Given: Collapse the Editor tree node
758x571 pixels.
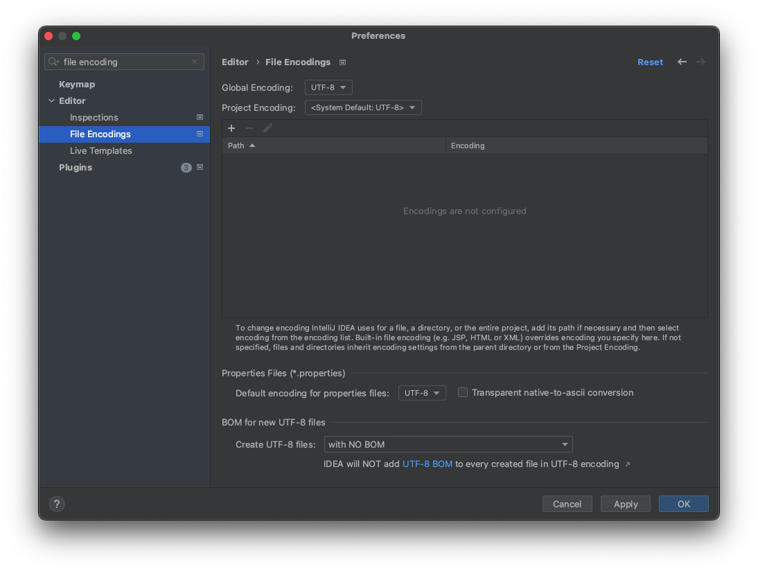Looking at the screenshot, I should [52, 100].
